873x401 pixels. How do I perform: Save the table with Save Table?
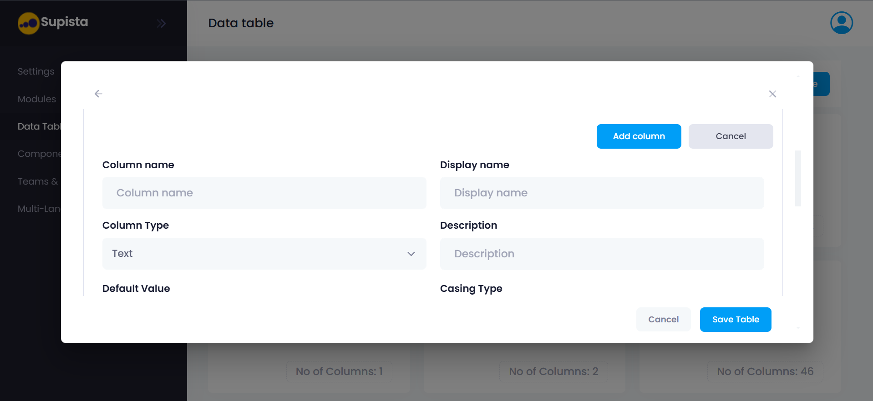[735, 320]
